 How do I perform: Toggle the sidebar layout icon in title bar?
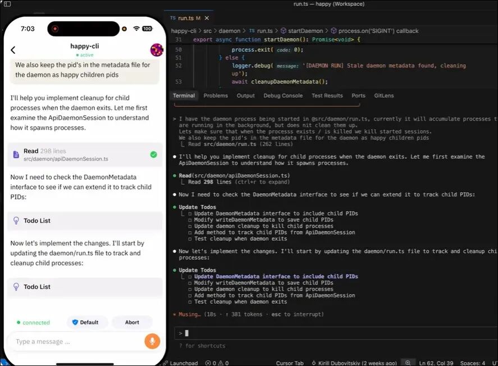click(7, 4)
